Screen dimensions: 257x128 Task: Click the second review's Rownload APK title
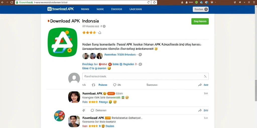(93, 118)
